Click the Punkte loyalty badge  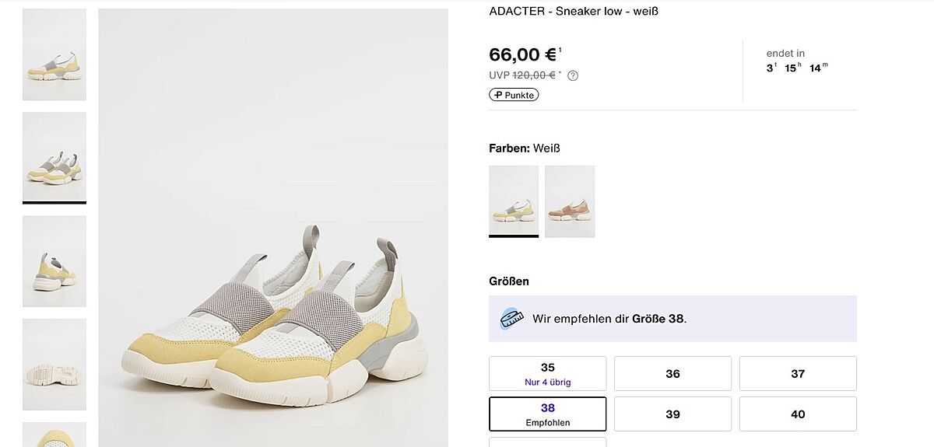tap(514, 95)
